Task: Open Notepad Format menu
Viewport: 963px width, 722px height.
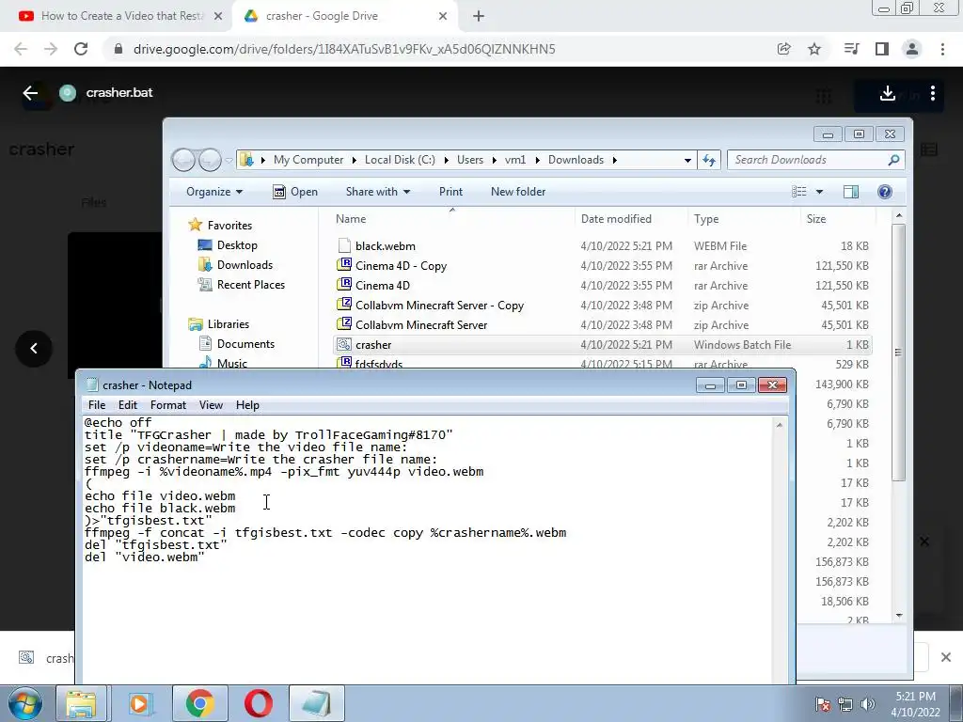Action: click(168, 405)
